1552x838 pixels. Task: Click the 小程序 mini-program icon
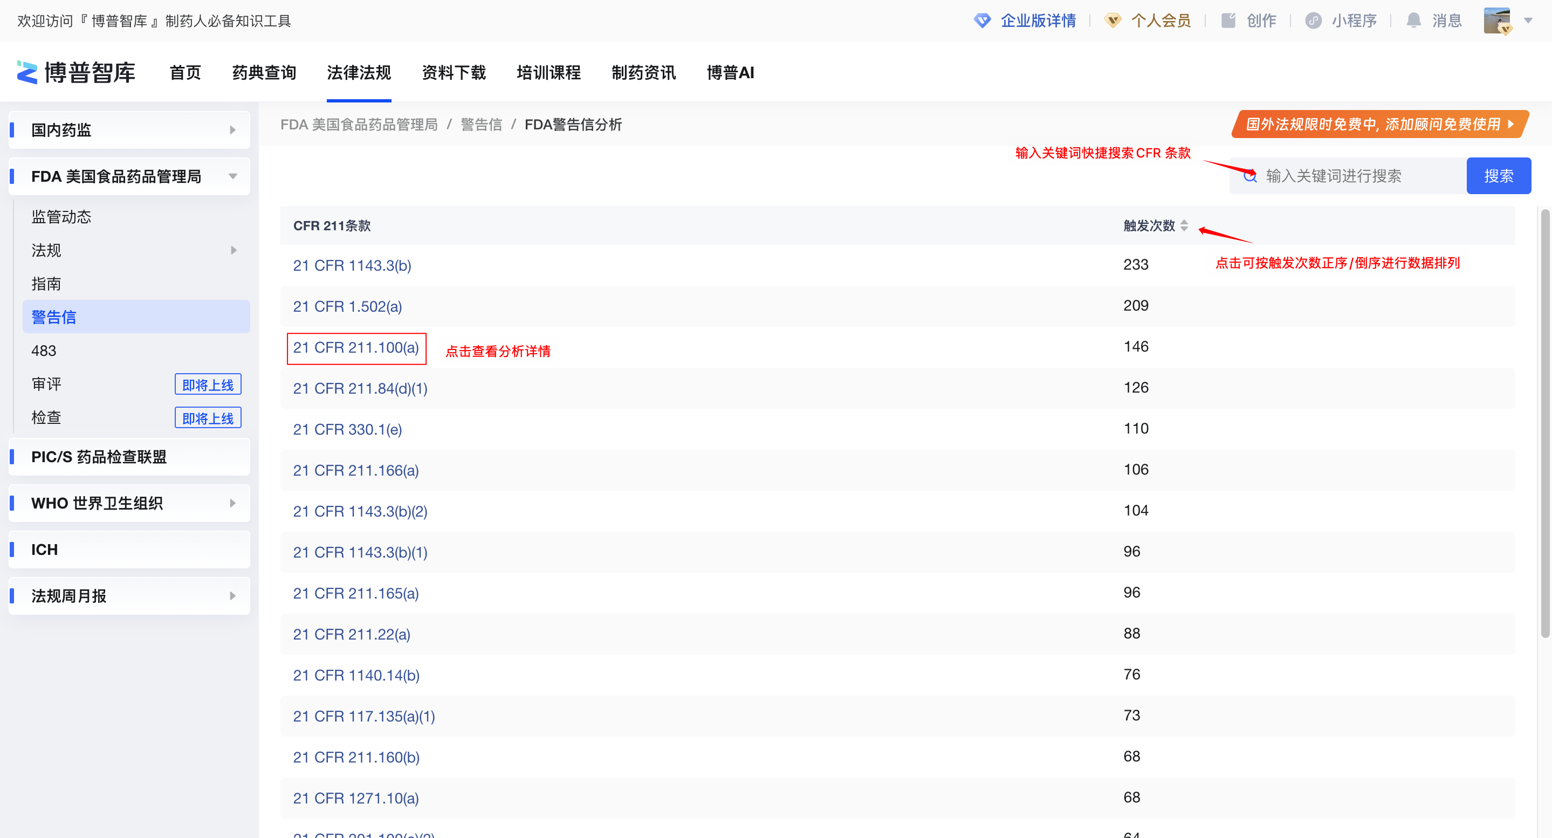pos(1314,20)
